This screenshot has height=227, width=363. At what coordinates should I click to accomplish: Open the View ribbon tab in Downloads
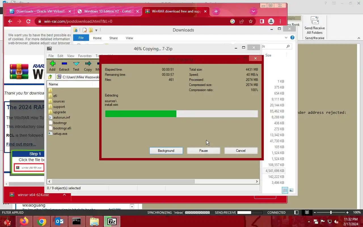[x=129, y=38]
